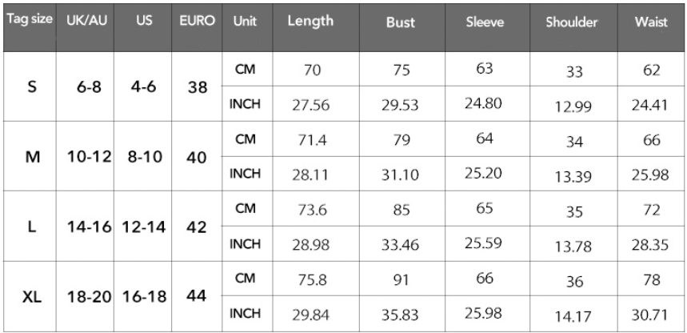The width and height of the screenshot is (687, 333).
Task: Select the XL tag size cell
Action: (31, 296)
